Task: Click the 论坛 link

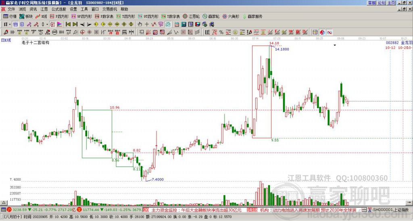Action: (382, 3)
